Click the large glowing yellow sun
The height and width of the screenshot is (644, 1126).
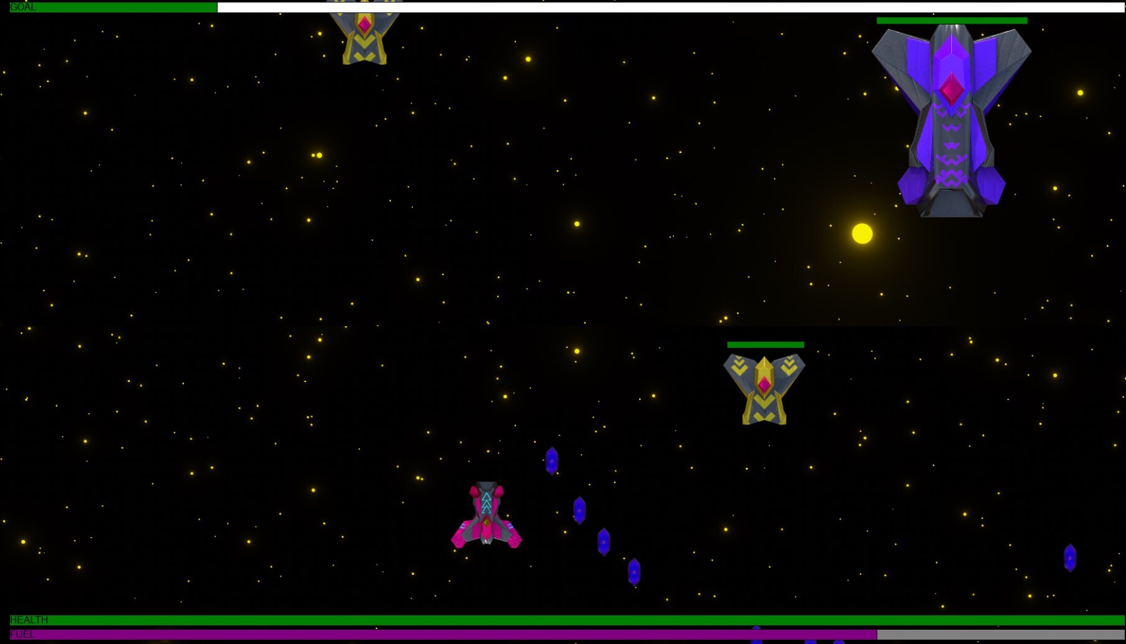click(x=862, y=233)
